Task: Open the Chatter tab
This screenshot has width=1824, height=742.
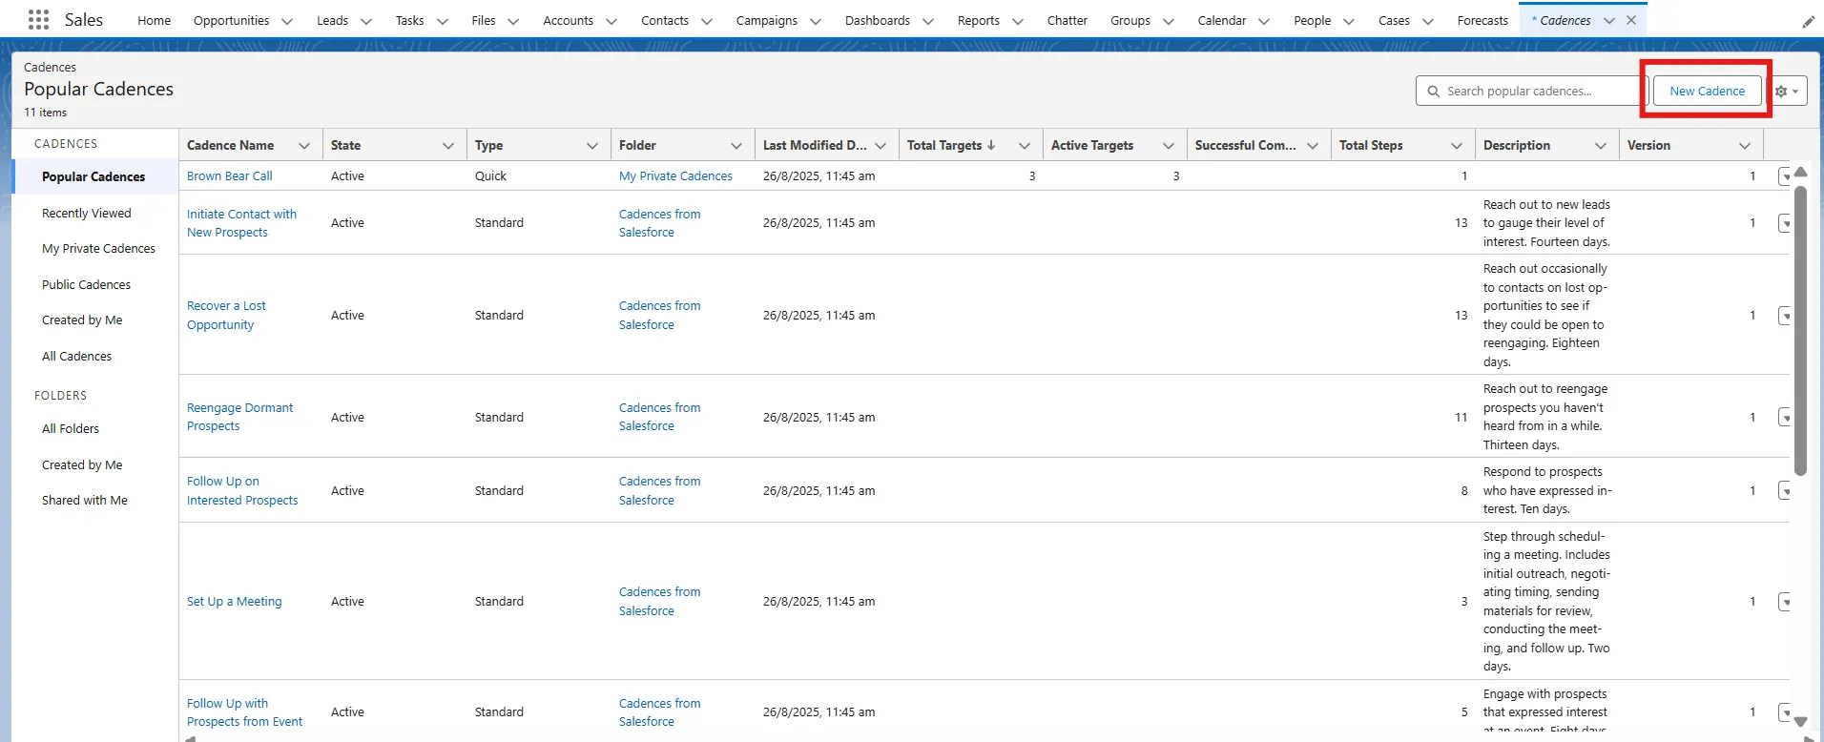Action: coord(1067,21)
